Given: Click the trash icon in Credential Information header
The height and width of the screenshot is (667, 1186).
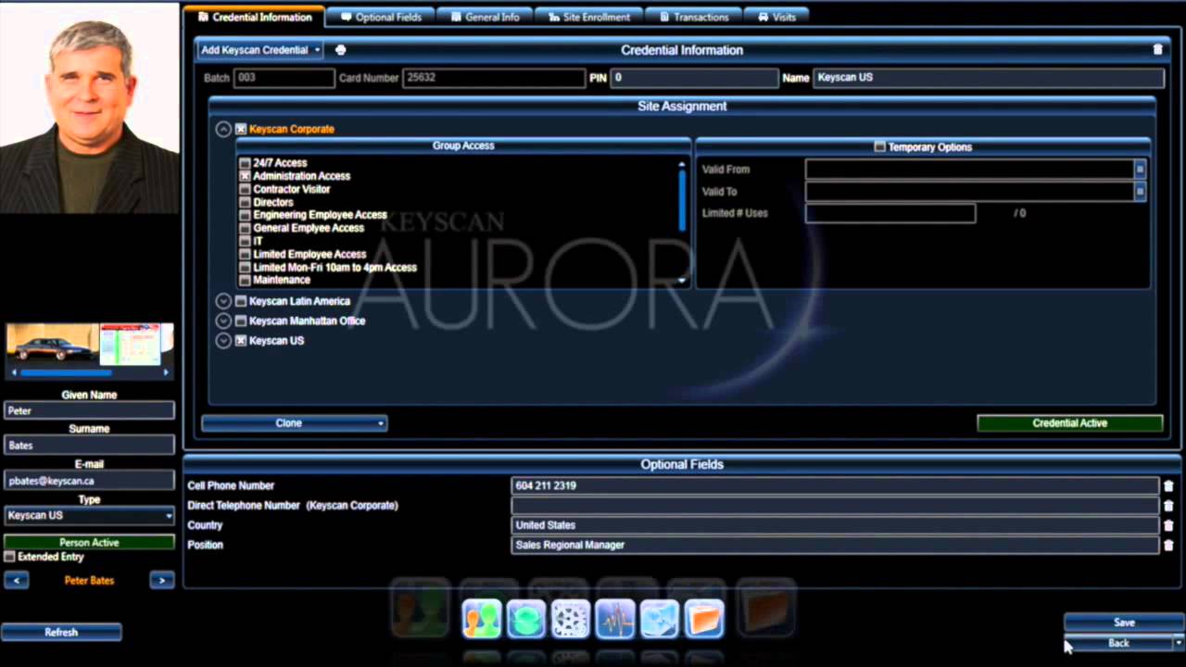Looking at the screenshot, I should [1157, 50].
